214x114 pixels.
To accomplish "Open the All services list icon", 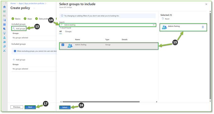I will pyautogui.click(x=4, y=16).
